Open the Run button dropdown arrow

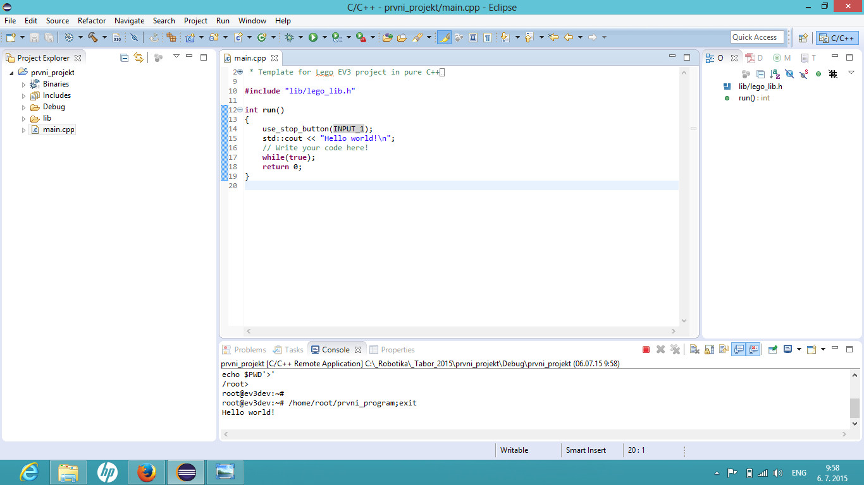click(x=324, y=38)
